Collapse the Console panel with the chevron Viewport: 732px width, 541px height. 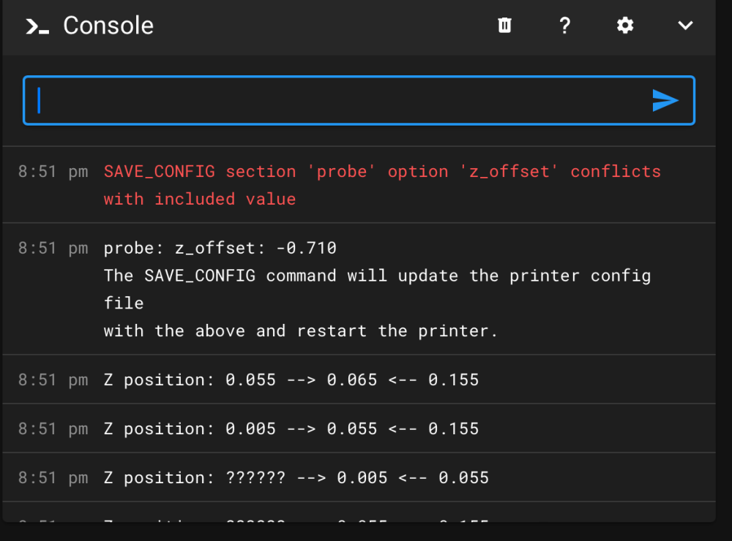click(685, 26)
